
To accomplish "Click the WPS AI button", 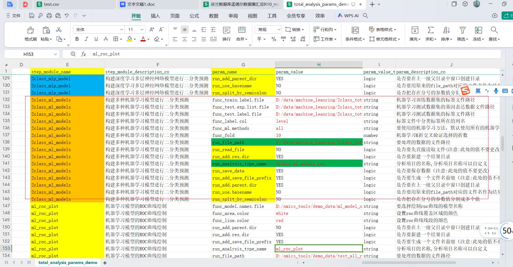I will coord(348,16).
